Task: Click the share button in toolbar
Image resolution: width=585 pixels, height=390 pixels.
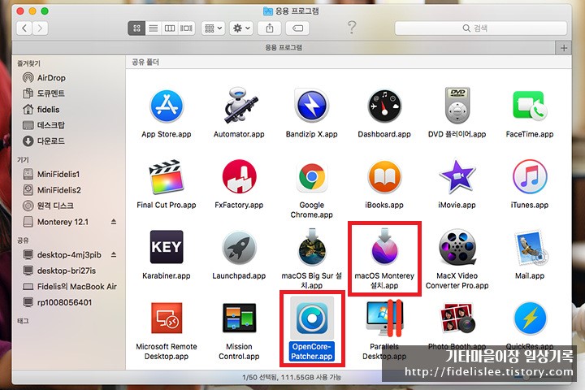Action: (270, 28)
